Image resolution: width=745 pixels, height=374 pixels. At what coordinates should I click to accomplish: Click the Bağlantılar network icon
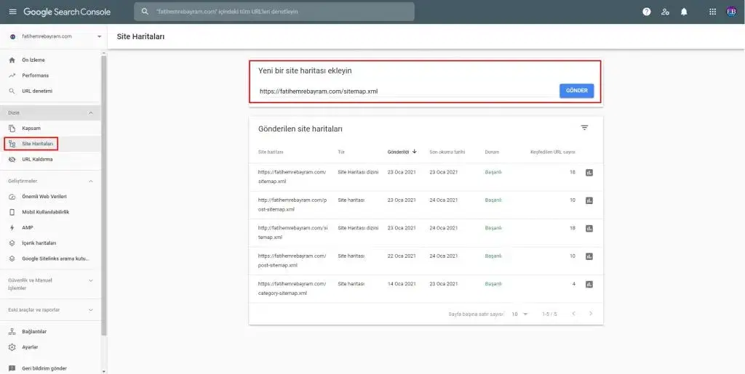12,331
